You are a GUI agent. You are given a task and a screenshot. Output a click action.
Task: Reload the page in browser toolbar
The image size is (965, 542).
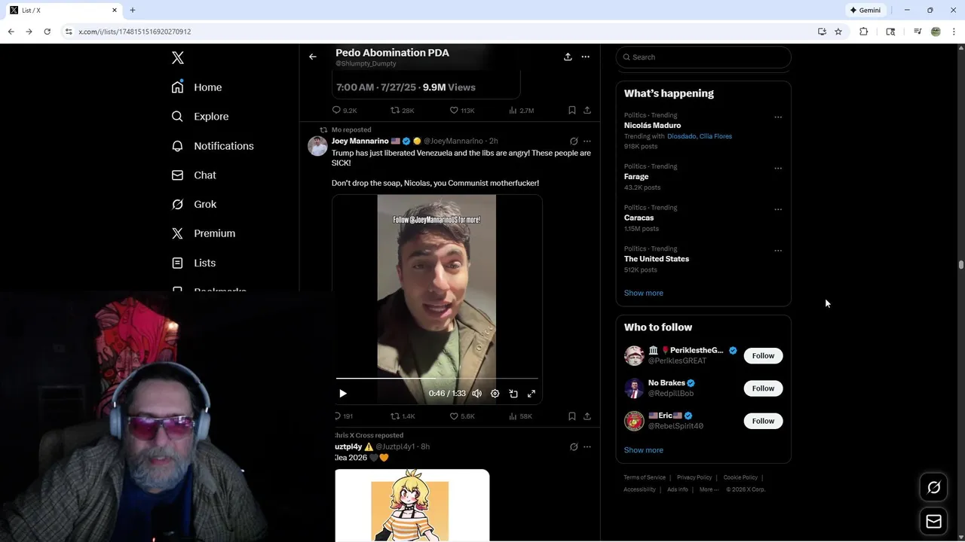click(47, 32)
